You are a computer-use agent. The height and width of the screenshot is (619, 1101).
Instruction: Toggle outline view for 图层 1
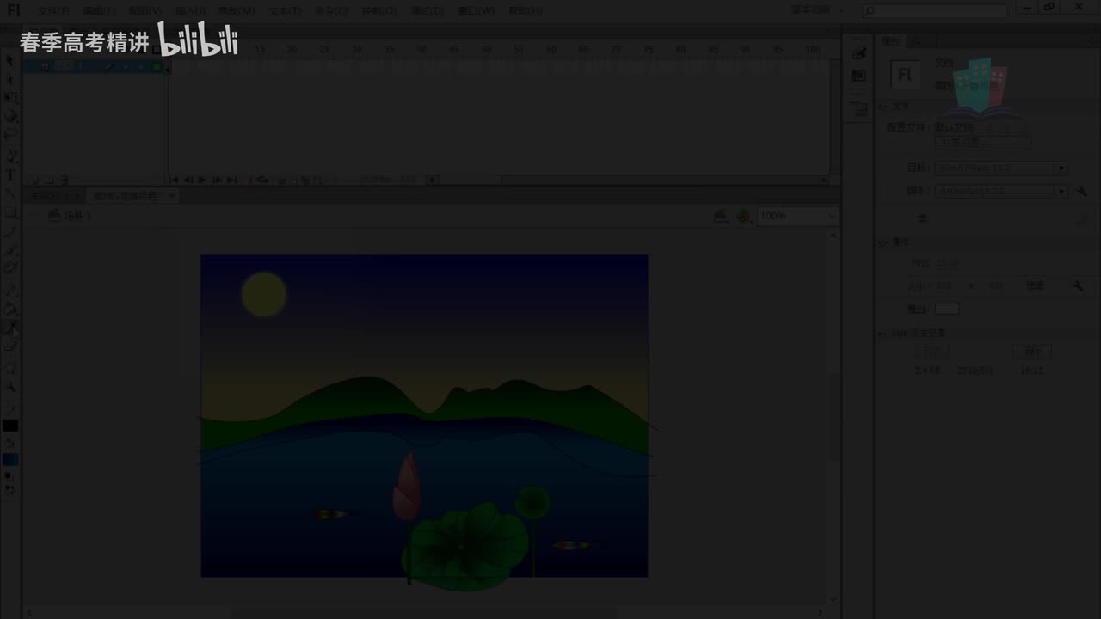point(157,65)
